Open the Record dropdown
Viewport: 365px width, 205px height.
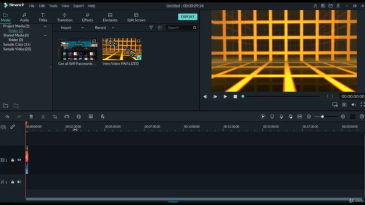104,28
